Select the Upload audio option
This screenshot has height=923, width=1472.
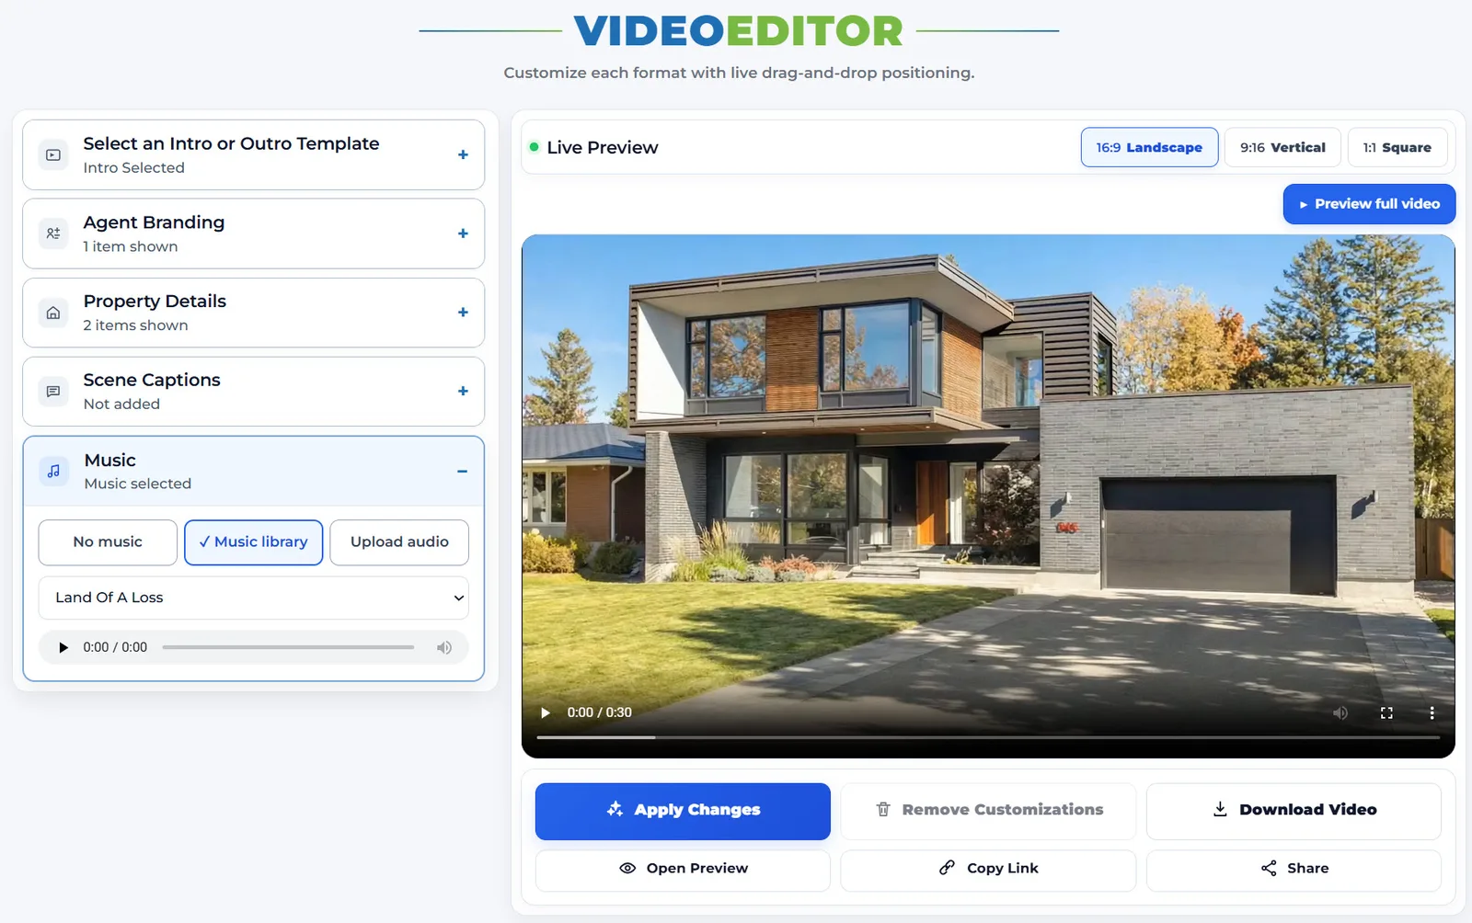point(399,542)
